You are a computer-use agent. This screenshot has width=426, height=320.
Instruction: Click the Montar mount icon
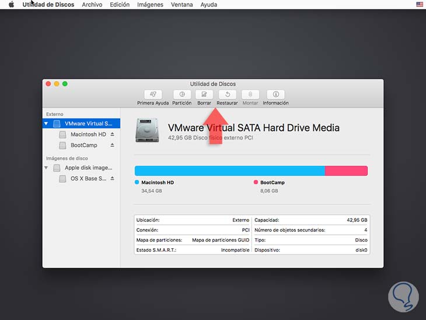click(x=250, y=95)
